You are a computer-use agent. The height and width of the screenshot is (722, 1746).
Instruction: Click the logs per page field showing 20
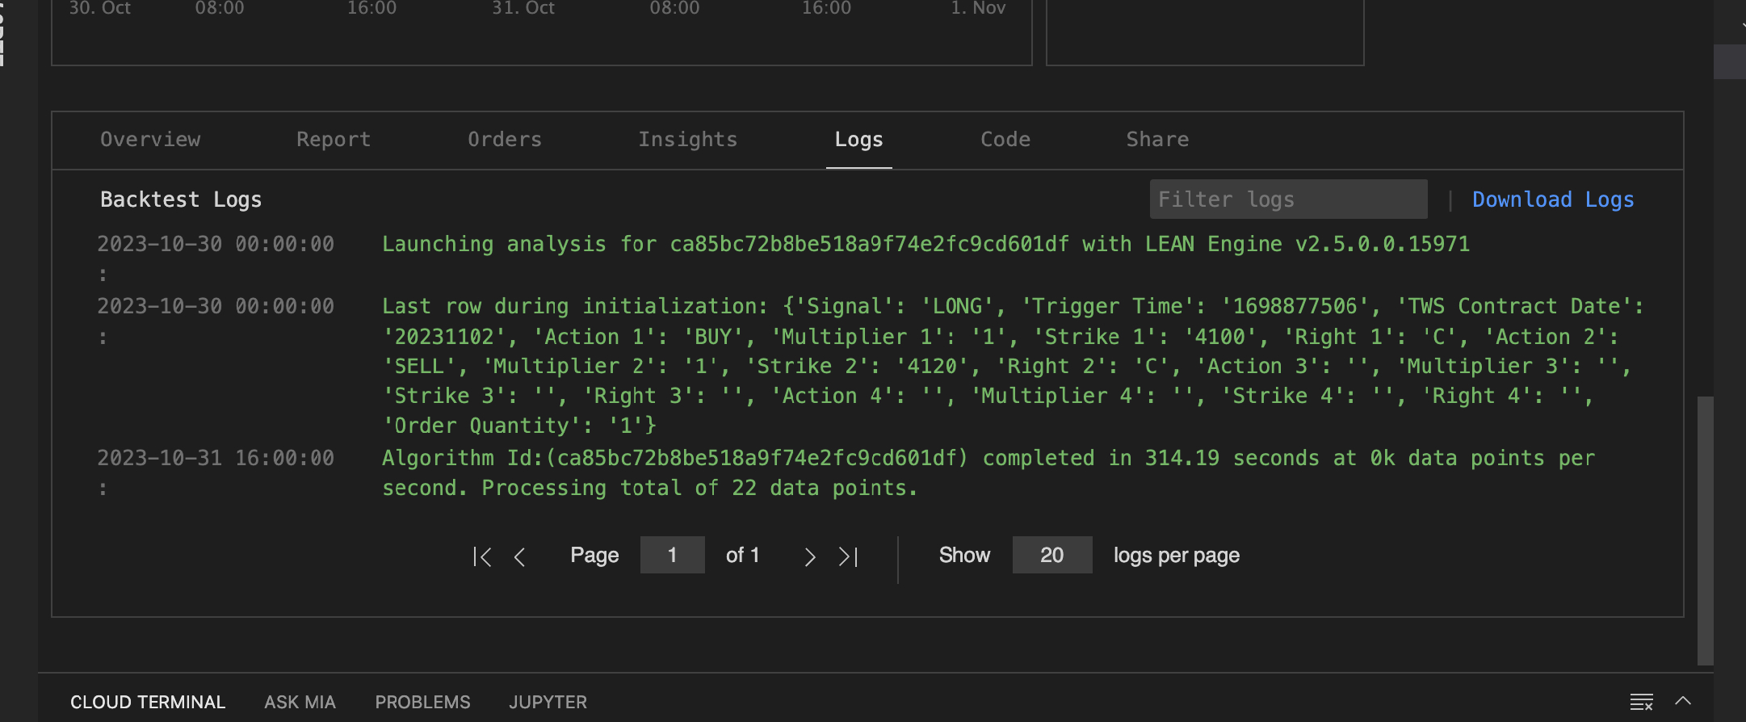(x=1052, y=555)
